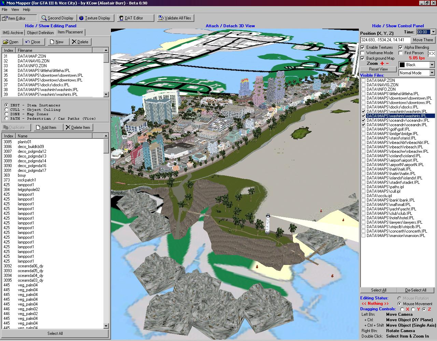The image size is (437, 341).
Task: Open the DAT Editor
Action: (136, 18)
